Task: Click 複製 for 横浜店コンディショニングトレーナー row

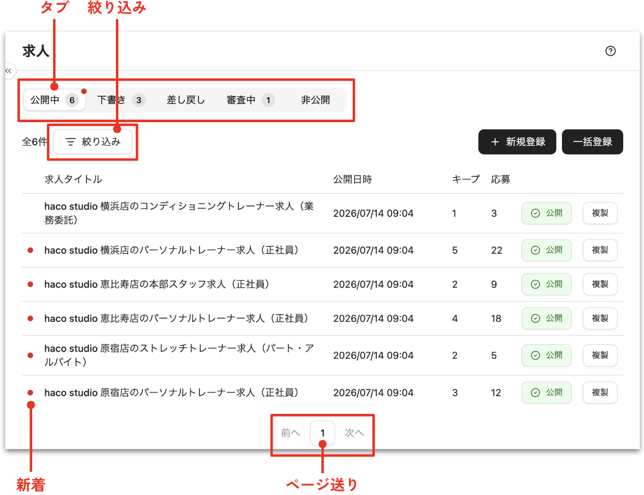Action: click(600, 213)
